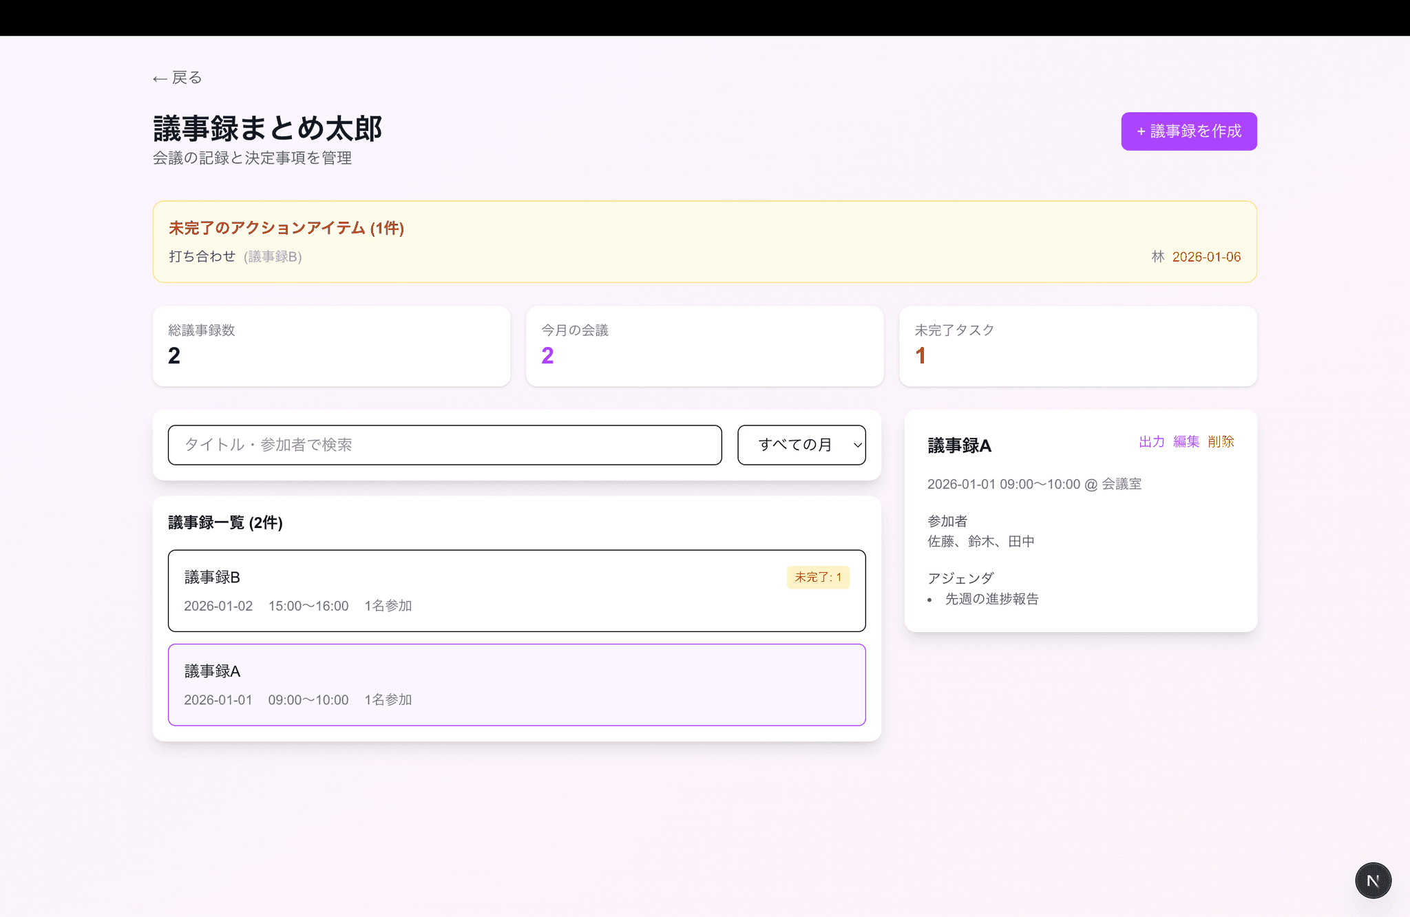
Task: Click the 編集 link for 議事録A
Action: point(1186,442)
